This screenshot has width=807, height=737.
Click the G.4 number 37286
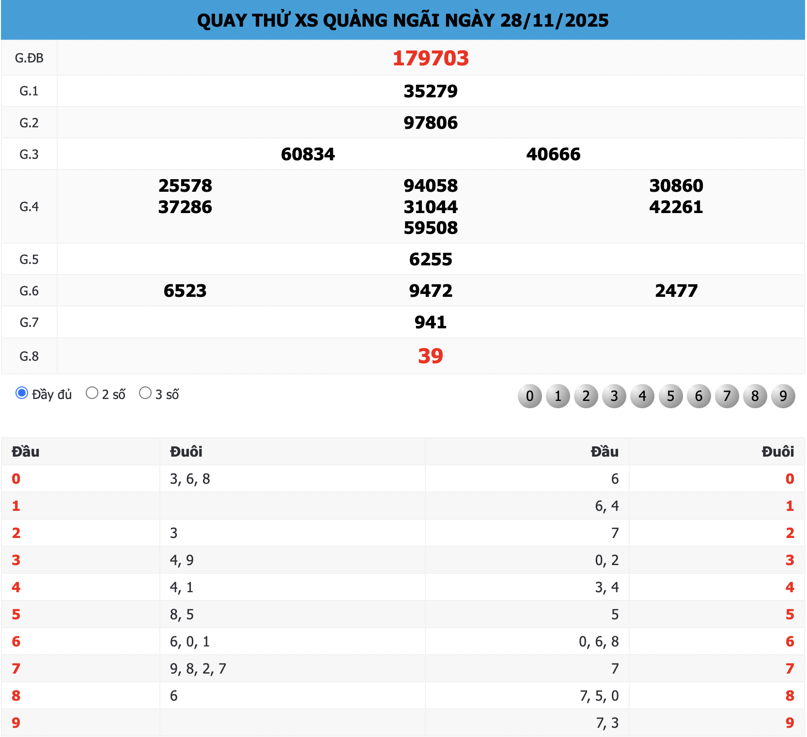(185, 207)
